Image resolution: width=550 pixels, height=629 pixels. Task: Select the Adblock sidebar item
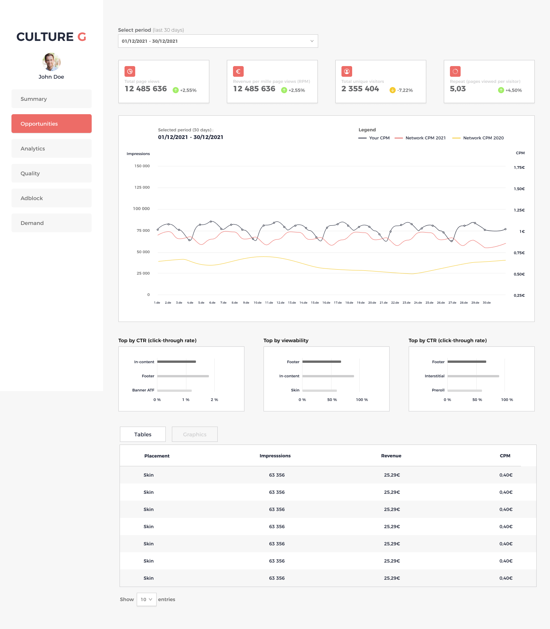tap(52, 198)
